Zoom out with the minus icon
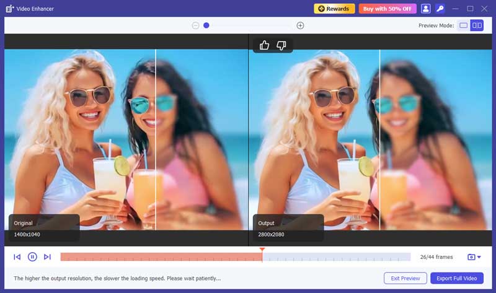Screen dimensions: 496x293 coord(195,25)
